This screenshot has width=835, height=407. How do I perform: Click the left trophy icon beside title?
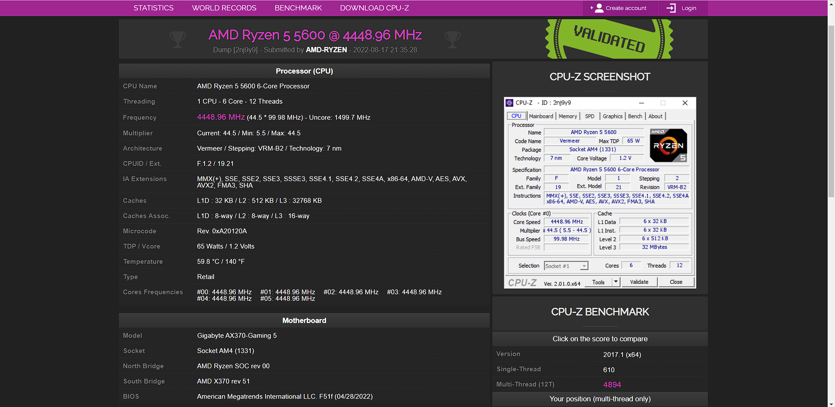(x=178, y=40)
